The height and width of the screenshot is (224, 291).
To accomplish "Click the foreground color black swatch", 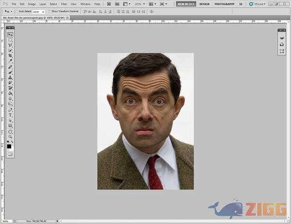I will [9, 146].
